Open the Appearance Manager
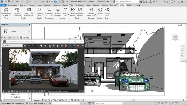Viewport: 187px width, 105px height. tap(80, 12)
